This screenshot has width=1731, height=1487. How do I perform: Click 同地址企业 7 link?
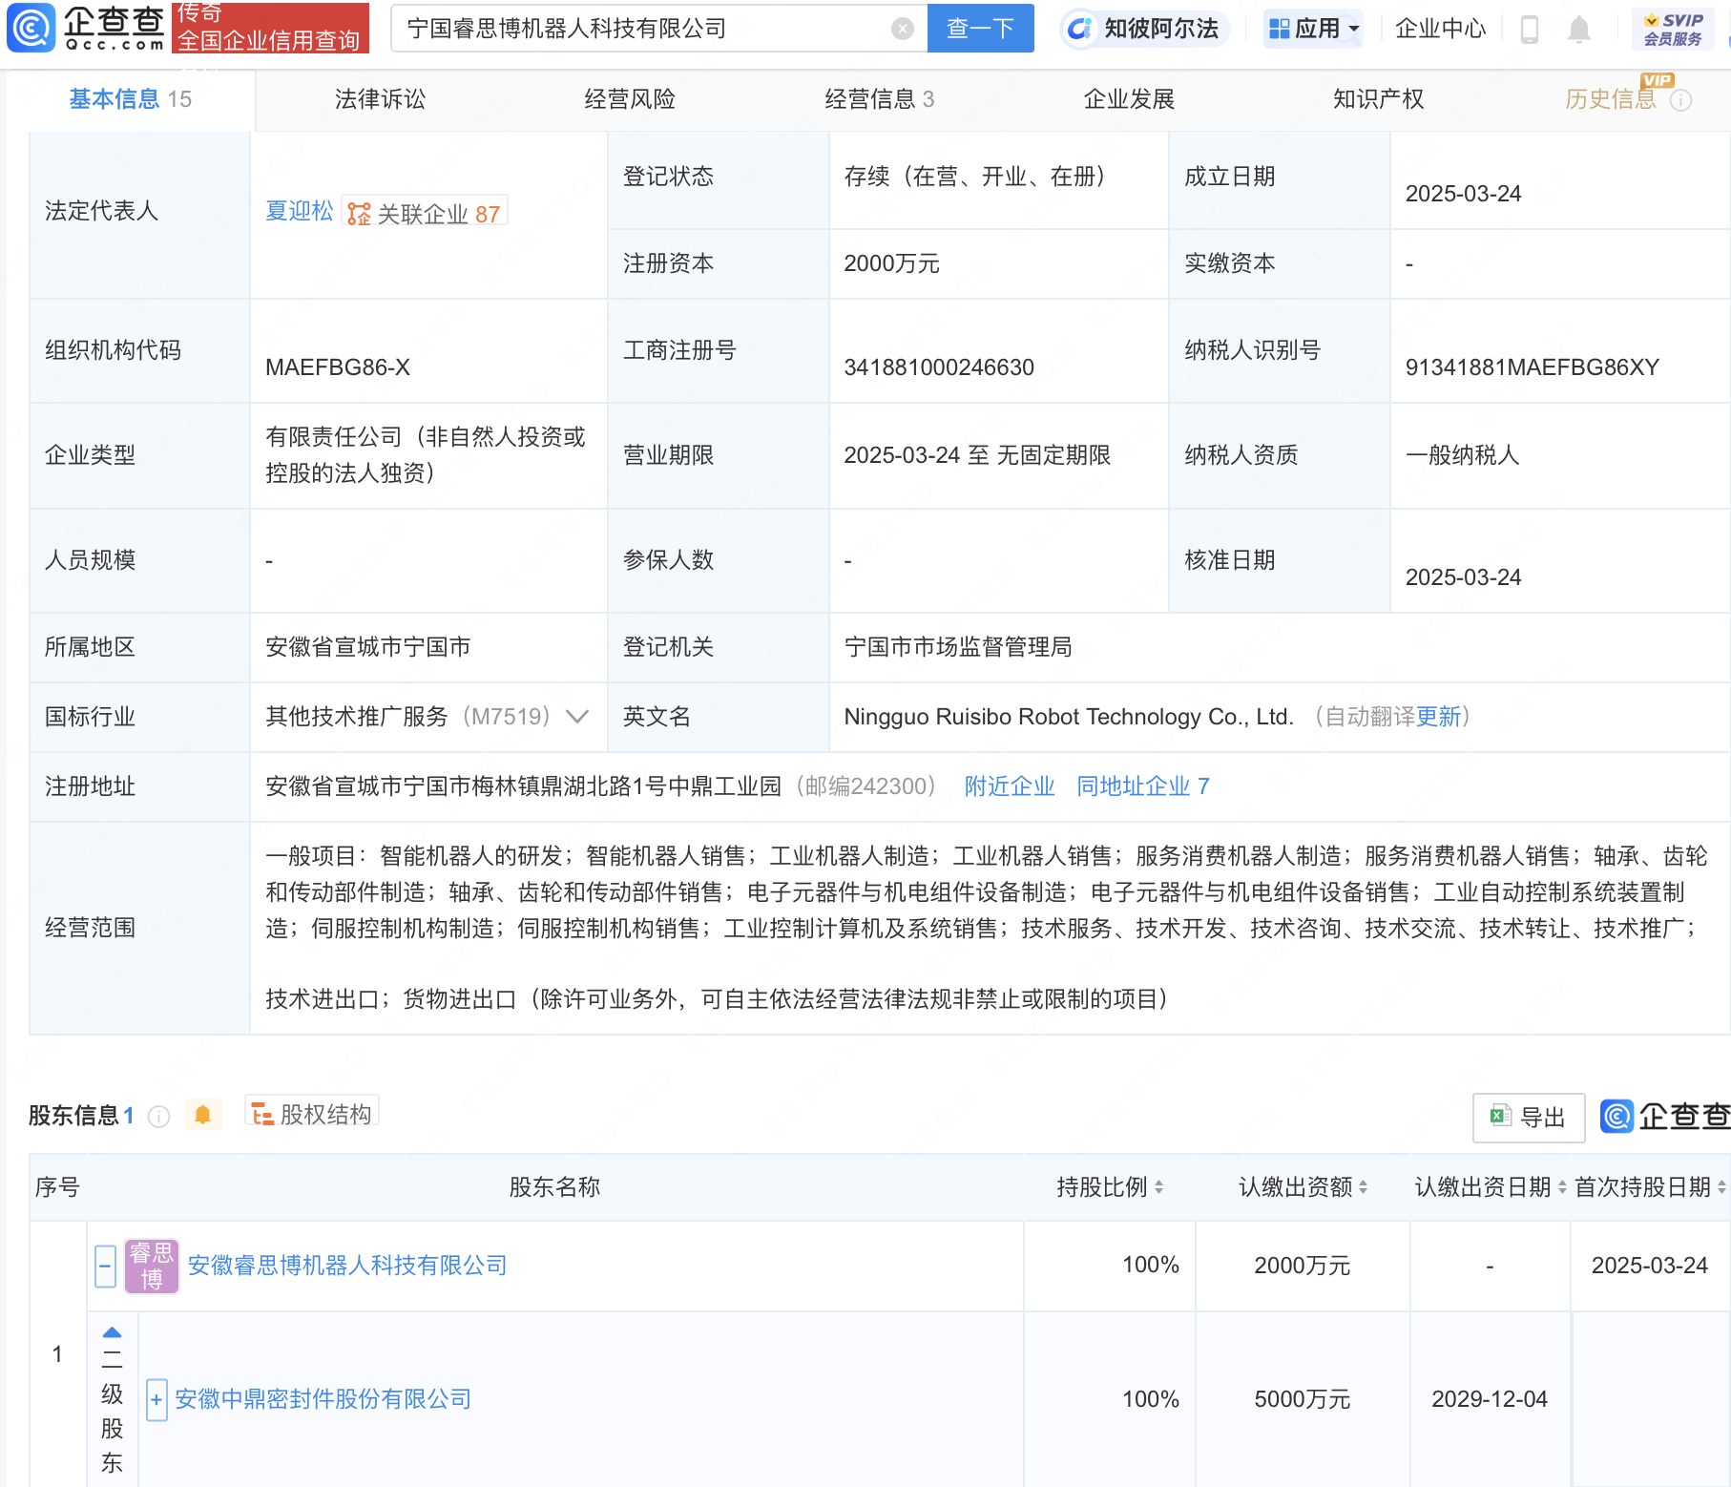[x=1143, y=786]
